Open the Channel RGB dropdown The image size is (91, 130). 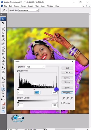[x=35, y=67]
